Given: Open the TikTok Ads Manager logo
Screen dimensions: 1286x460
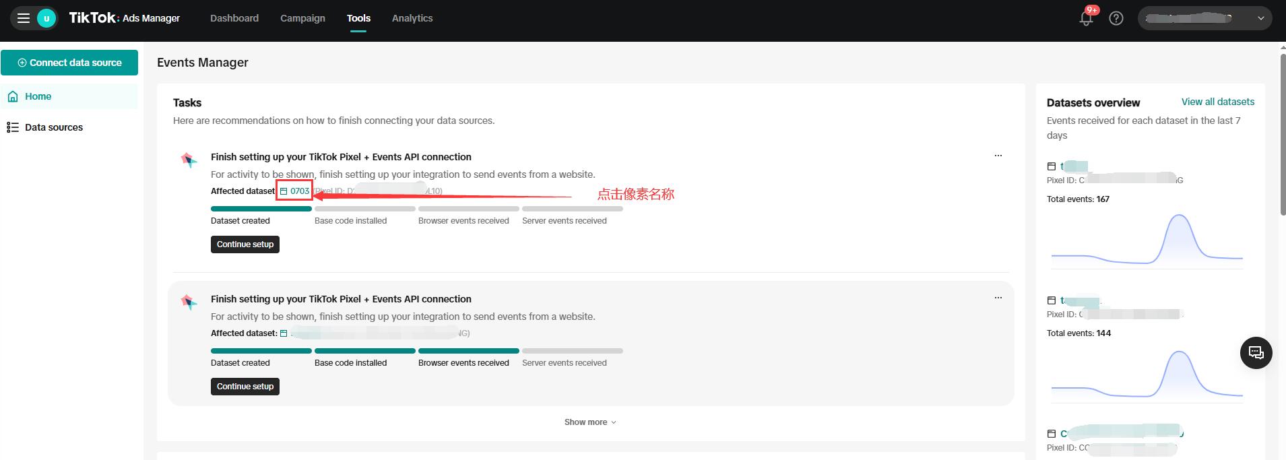Looking at the screenshot, I should coord(125,18).
